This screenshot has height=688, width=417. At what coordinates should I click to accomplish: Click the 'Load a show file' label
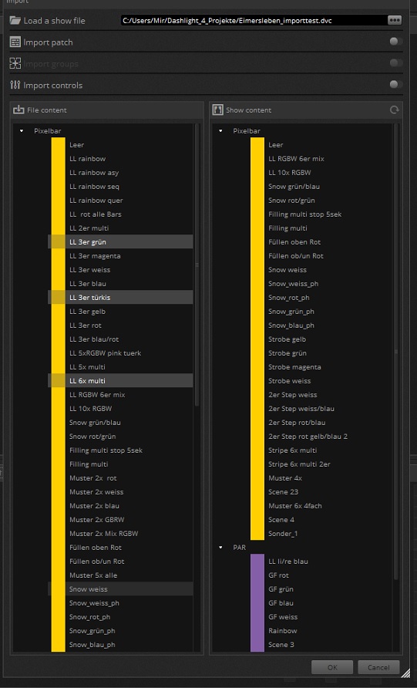pos(55,21)
